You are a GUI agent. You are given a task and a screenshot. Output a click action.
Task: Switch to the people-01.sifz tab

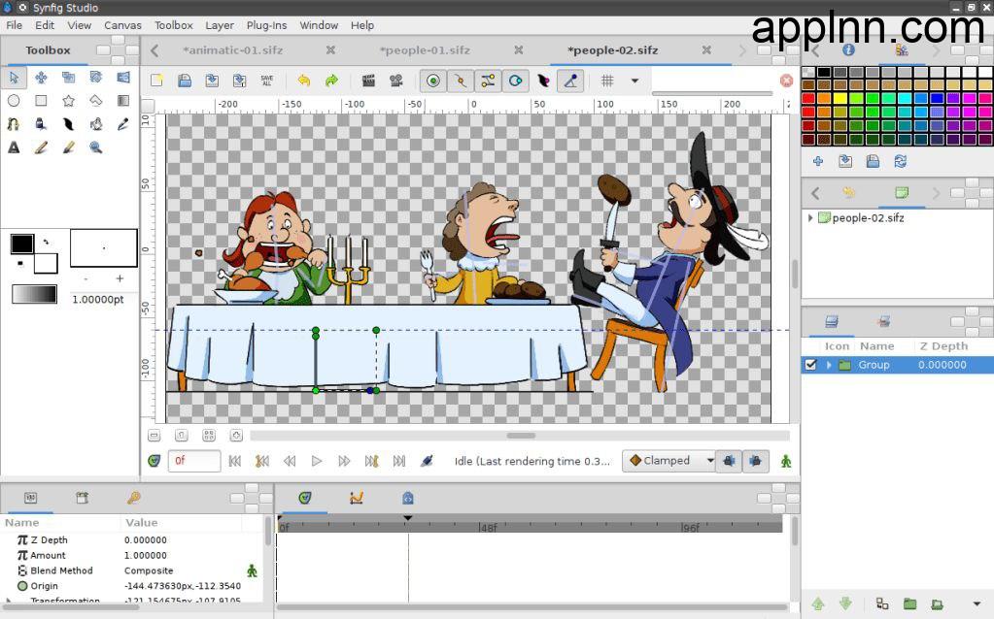pos(425,50)
